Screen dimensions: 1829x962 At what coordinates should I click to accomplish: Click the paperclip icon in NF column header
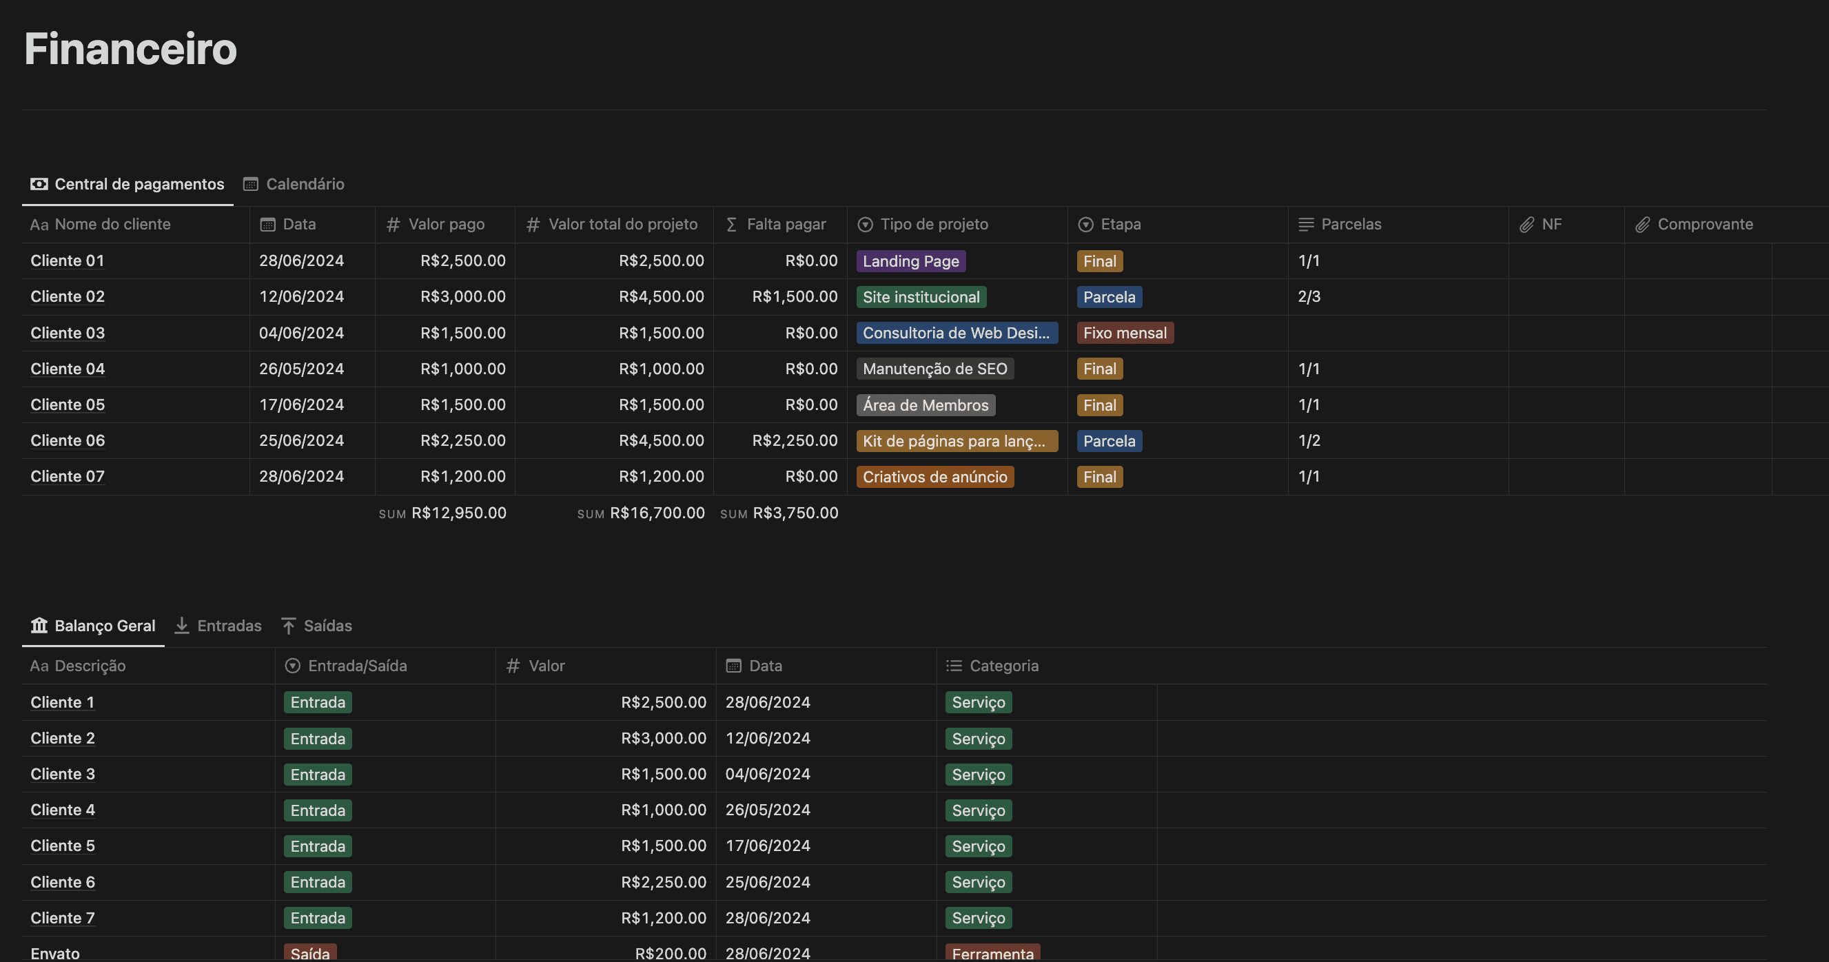pyautogui.click(x=1526, y=225)
